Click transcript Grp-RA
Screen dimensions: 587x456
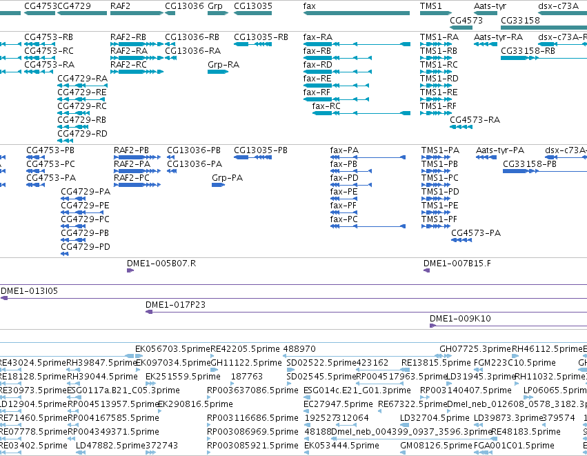coord(218,72)
